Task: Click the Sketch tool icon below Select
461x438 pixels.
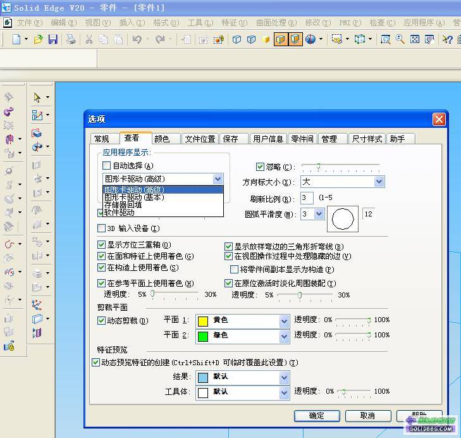Action: click(x=37, y=115)
